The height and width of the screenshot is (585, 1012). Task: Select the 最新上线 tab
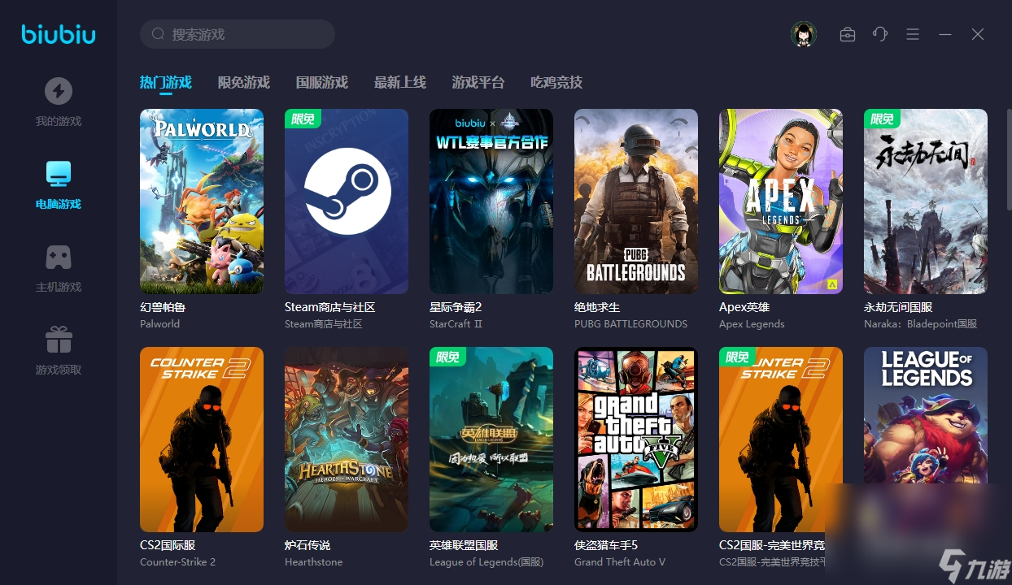click(400, 82)
